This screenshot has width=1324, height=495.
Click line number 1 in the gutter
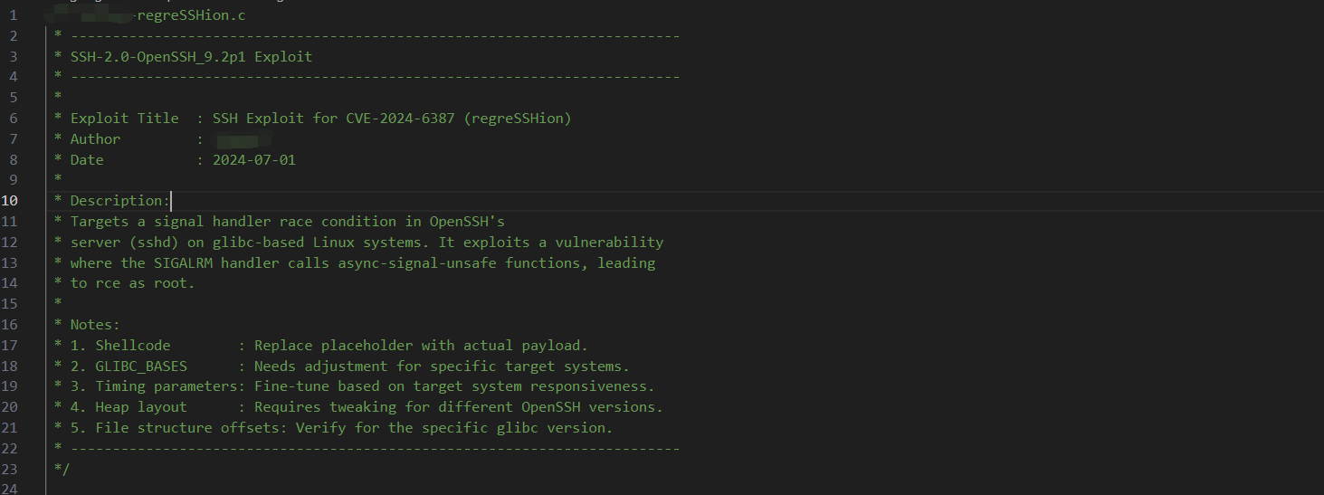pyautogui.click(x=12, y=15)
